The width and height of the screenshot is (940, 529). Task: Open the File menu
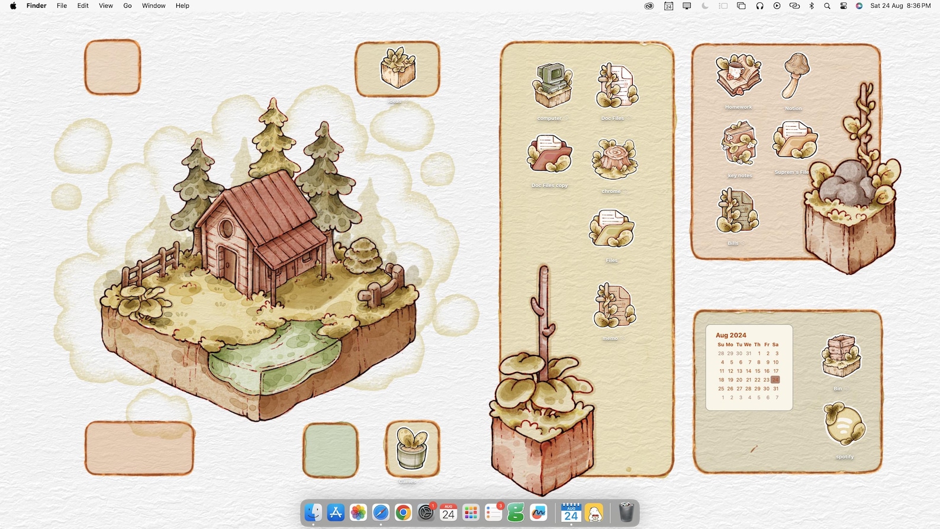click(x=62, y=6)
